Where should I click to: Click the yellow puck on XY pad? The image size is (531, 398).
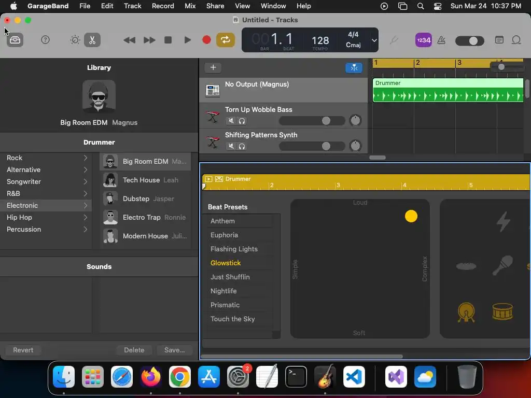[x=411, y=216]
